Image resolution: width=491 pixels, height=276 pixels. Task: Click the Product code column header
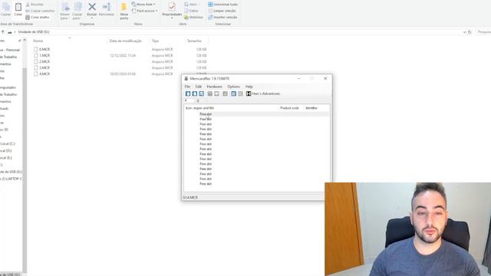(x=289, y=108)
